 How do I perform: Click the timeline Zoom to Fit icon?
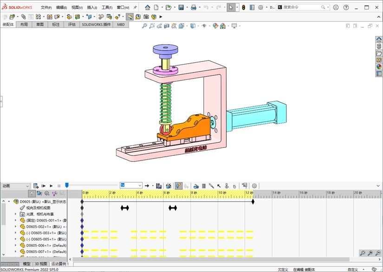[362, 253]
